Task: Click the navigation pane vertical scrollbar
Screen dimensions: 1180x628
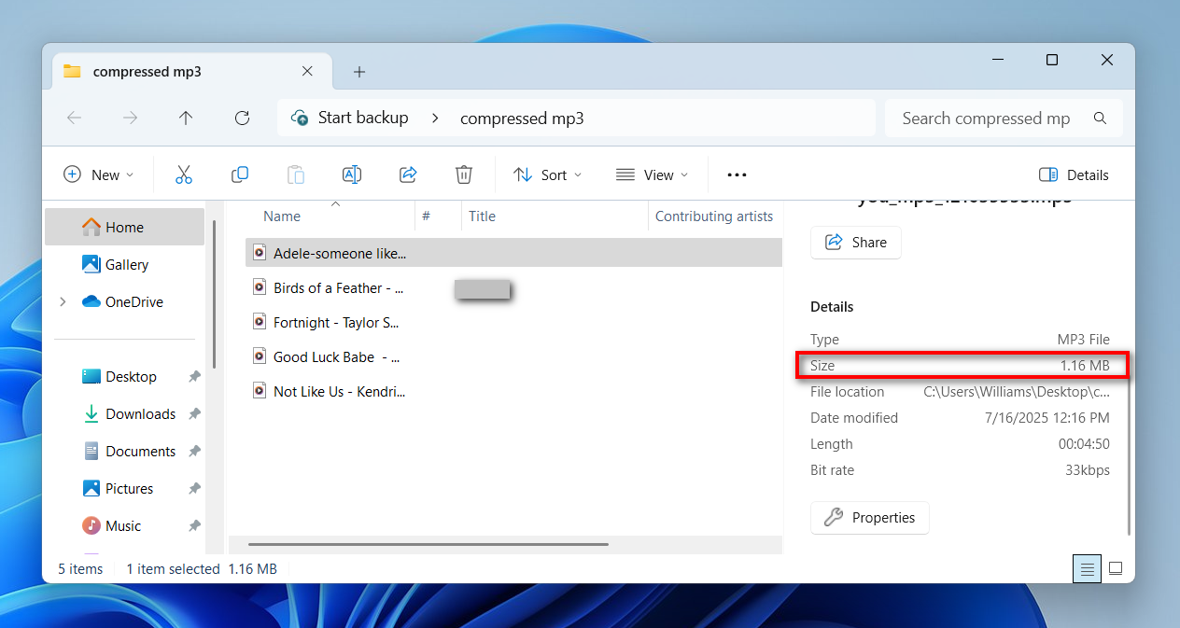Action: tap(214, 294)
